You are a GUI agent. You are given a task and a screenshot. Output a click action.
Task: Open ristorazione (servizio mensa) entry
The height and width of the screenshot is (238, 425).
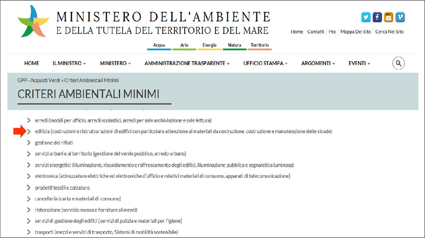click(x=86, y=210)
